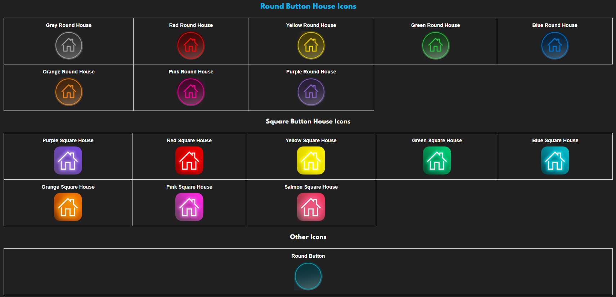This screenshot has width=616, height=297.
Task: Click the empty teal Round Button
Action: pos(308,276)
